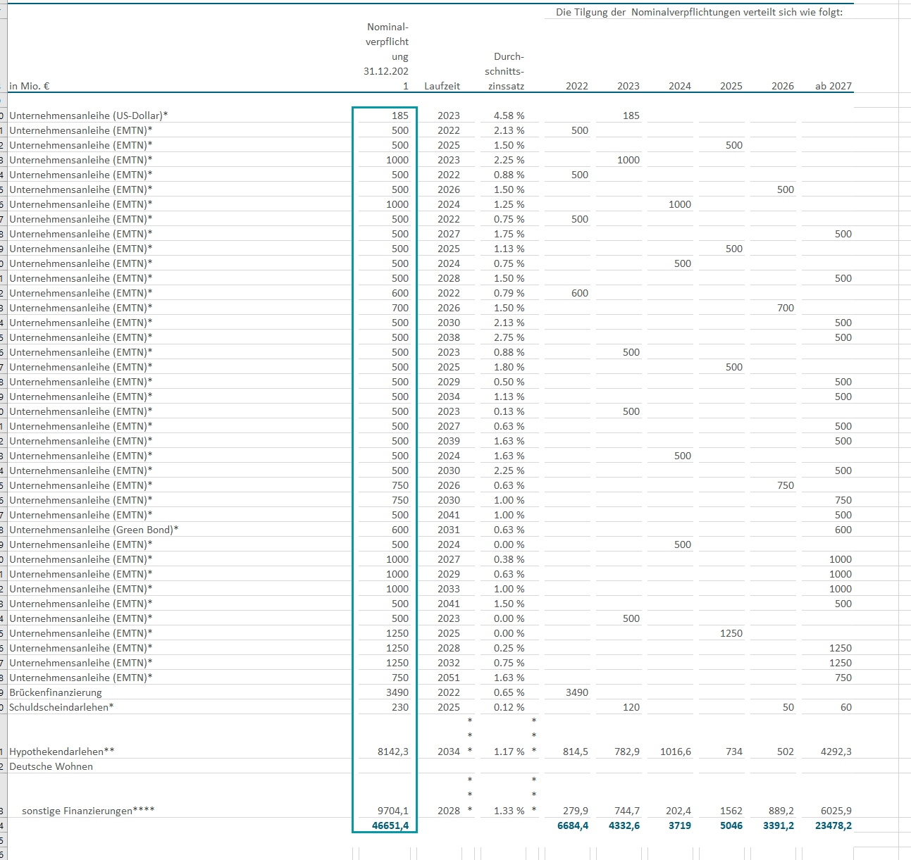Click the 'Deutsche Wohnen' cell
The image size is (911, 860).
51,766
